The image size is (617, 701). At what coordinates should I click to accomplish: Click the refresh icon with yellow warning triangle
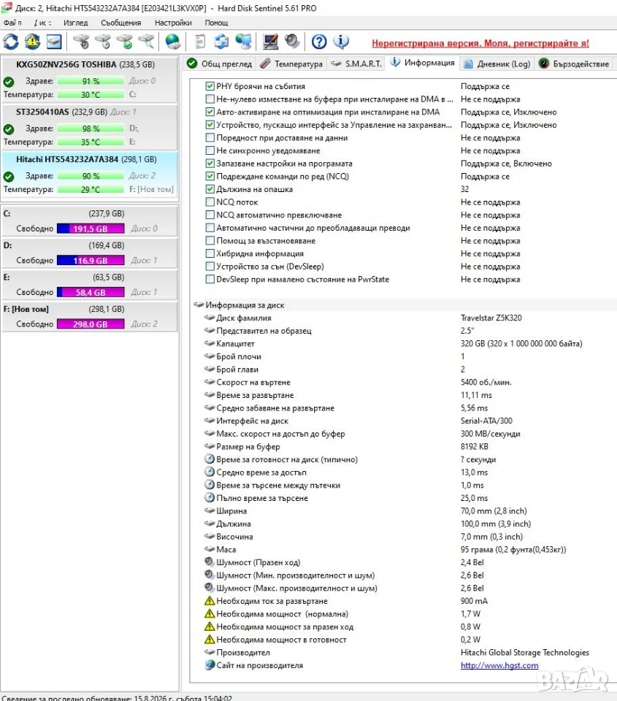(32, 42)
